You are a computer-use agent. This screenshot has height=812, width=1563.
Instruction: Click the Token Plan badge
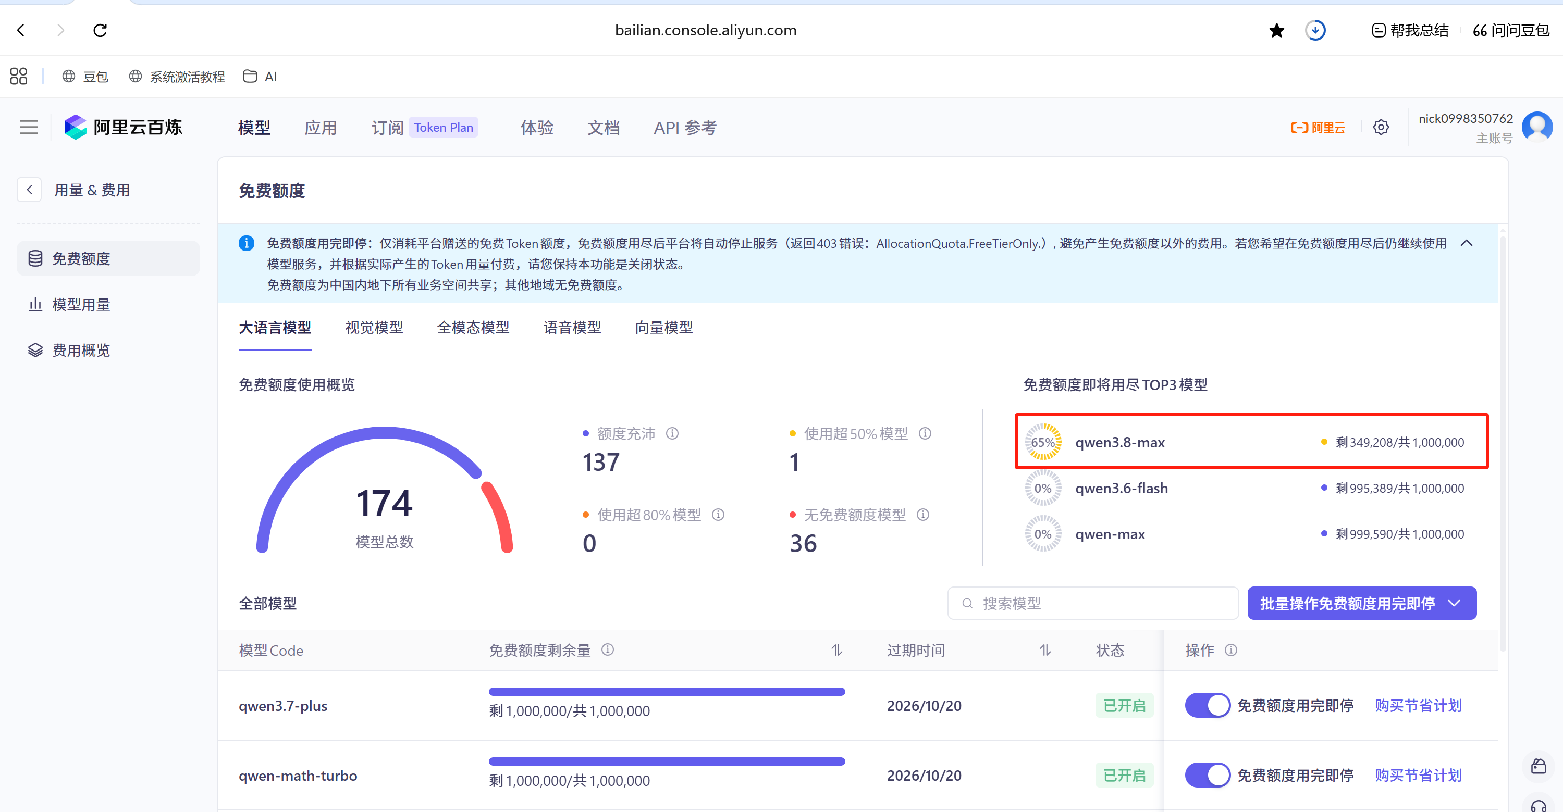point(444,128)
